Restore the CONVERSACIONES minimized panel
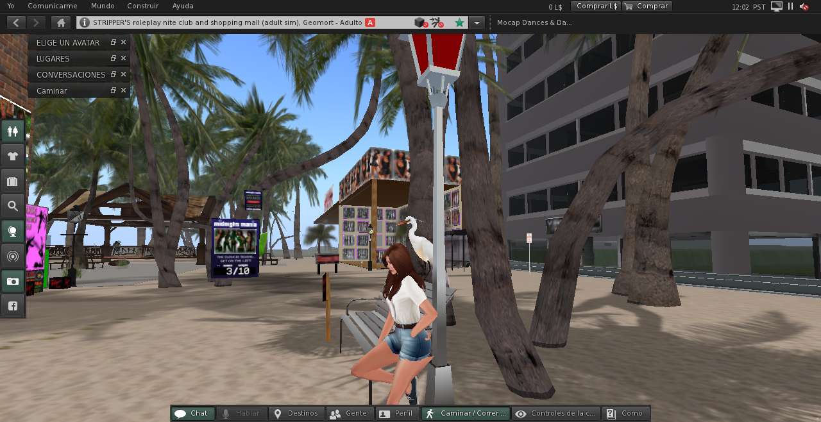This screenshot has height=422, width=821. (x=113, y=74)
